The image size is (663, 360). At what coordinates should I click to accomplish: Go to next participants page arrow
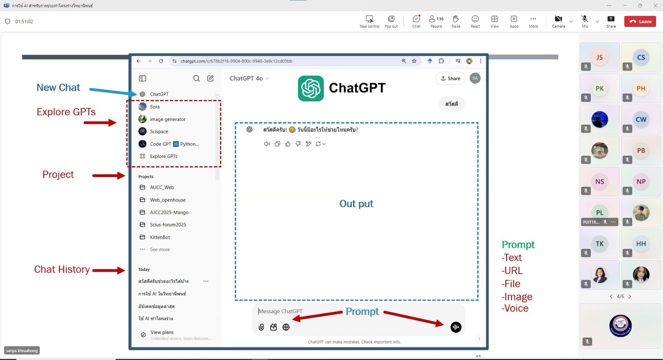(x=630, y=296)
